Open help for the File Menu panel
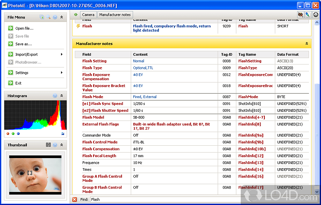This screenshot has width=321, height=205. [55, 17]
